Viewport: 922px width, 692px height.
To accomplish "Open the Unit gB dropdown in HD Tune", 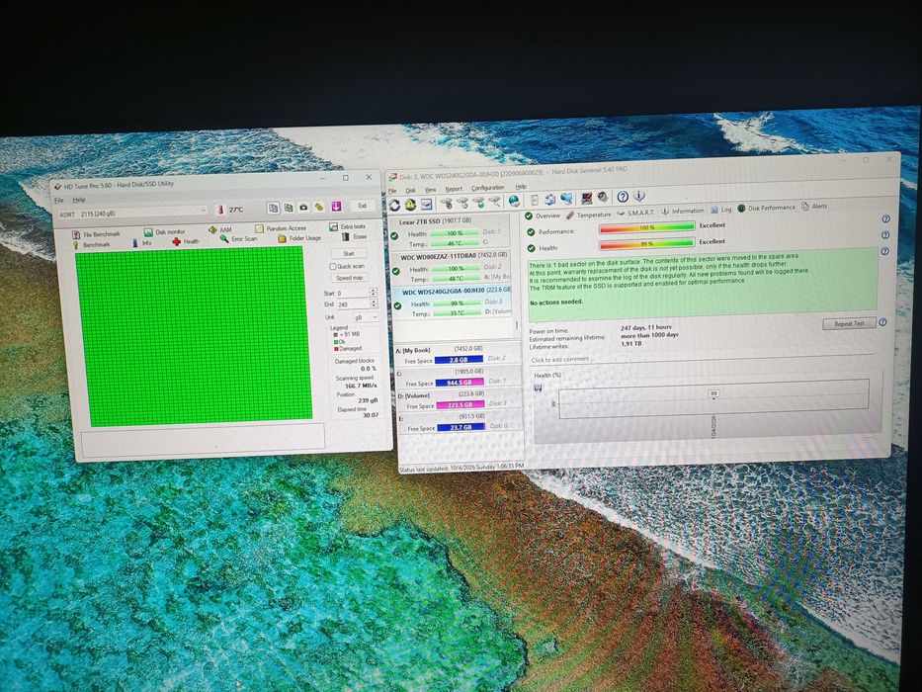I will [366, 317].
